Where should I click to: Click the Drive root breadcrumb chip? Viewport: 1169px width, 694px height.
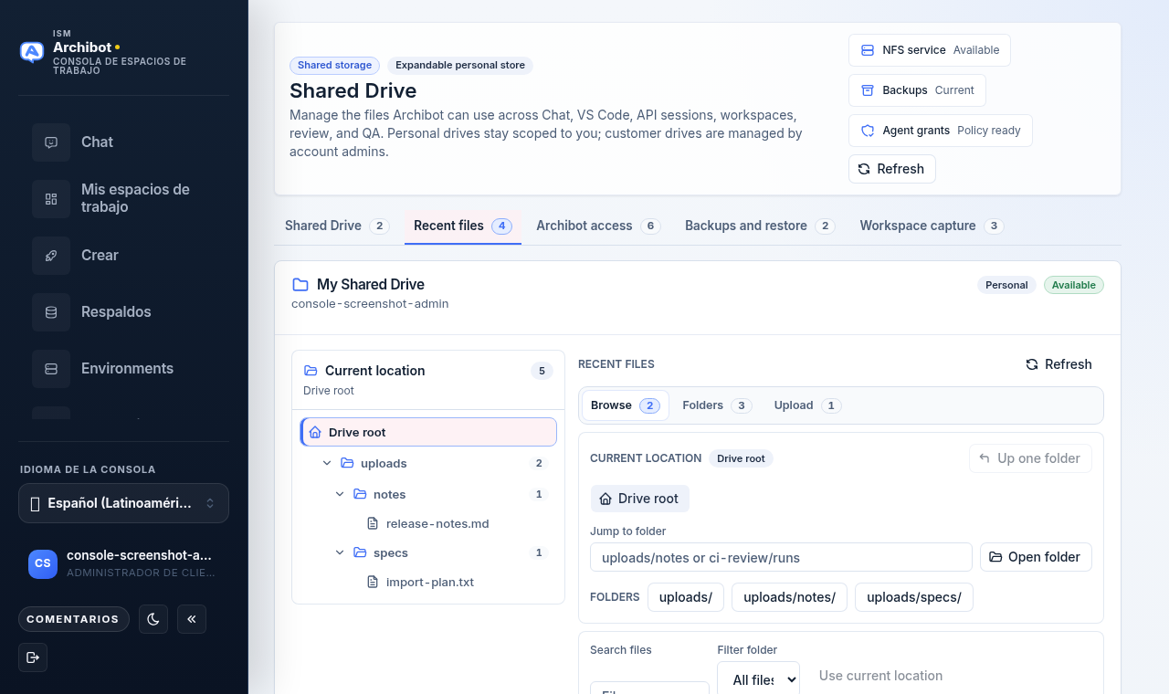[640, 499]
